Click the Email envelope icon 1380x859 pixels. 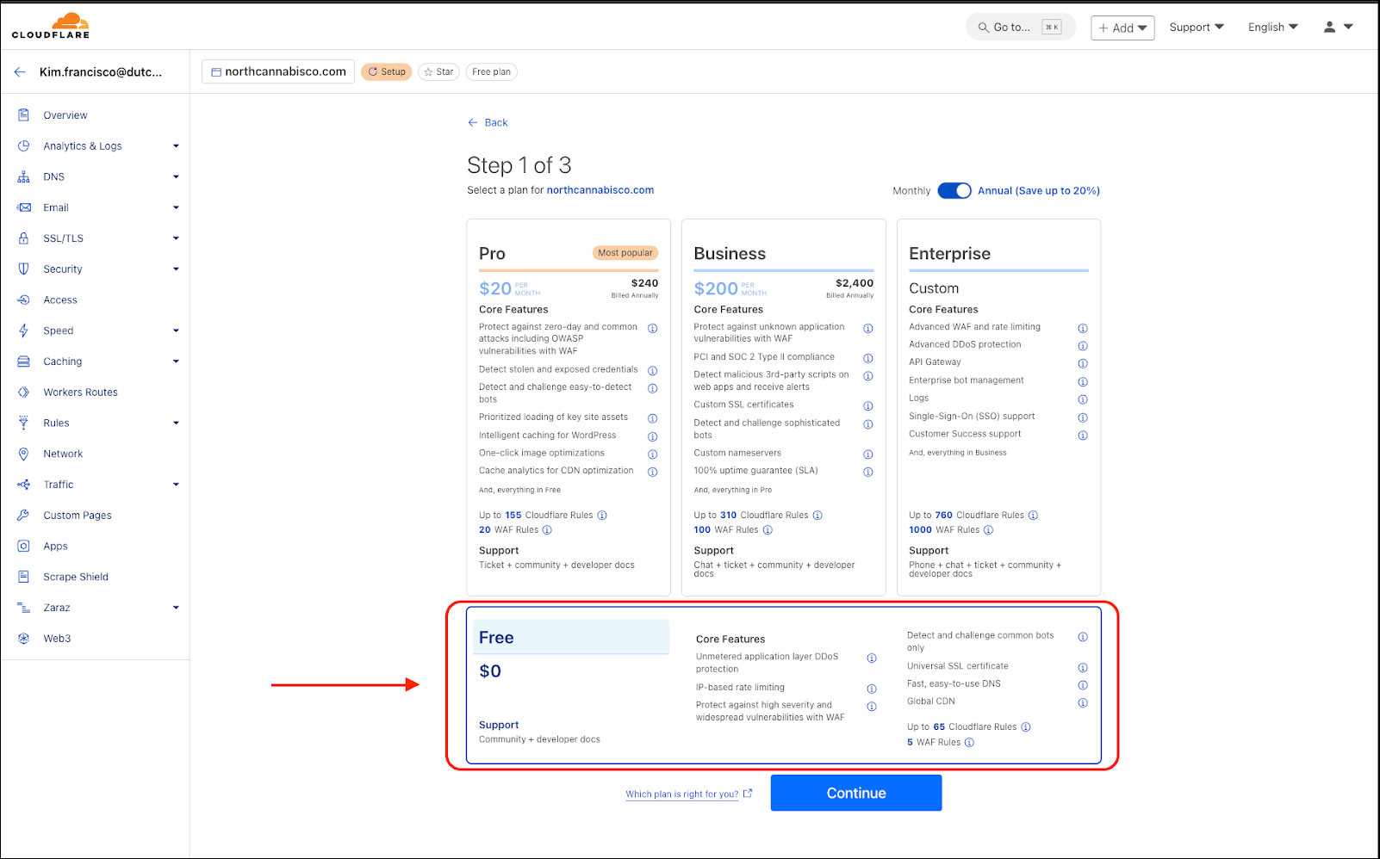pyautogui.click(x=24, y=207)
